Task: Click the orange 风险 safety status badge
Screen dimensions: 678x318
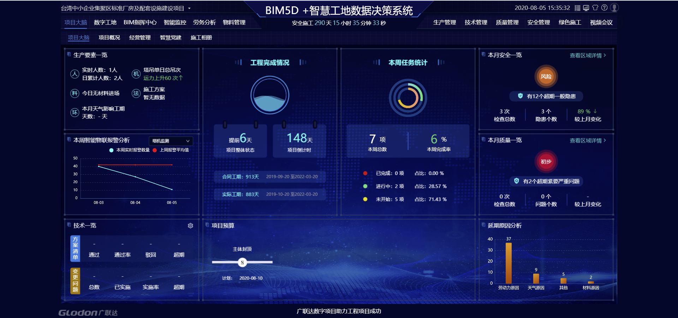Action: 546,76
